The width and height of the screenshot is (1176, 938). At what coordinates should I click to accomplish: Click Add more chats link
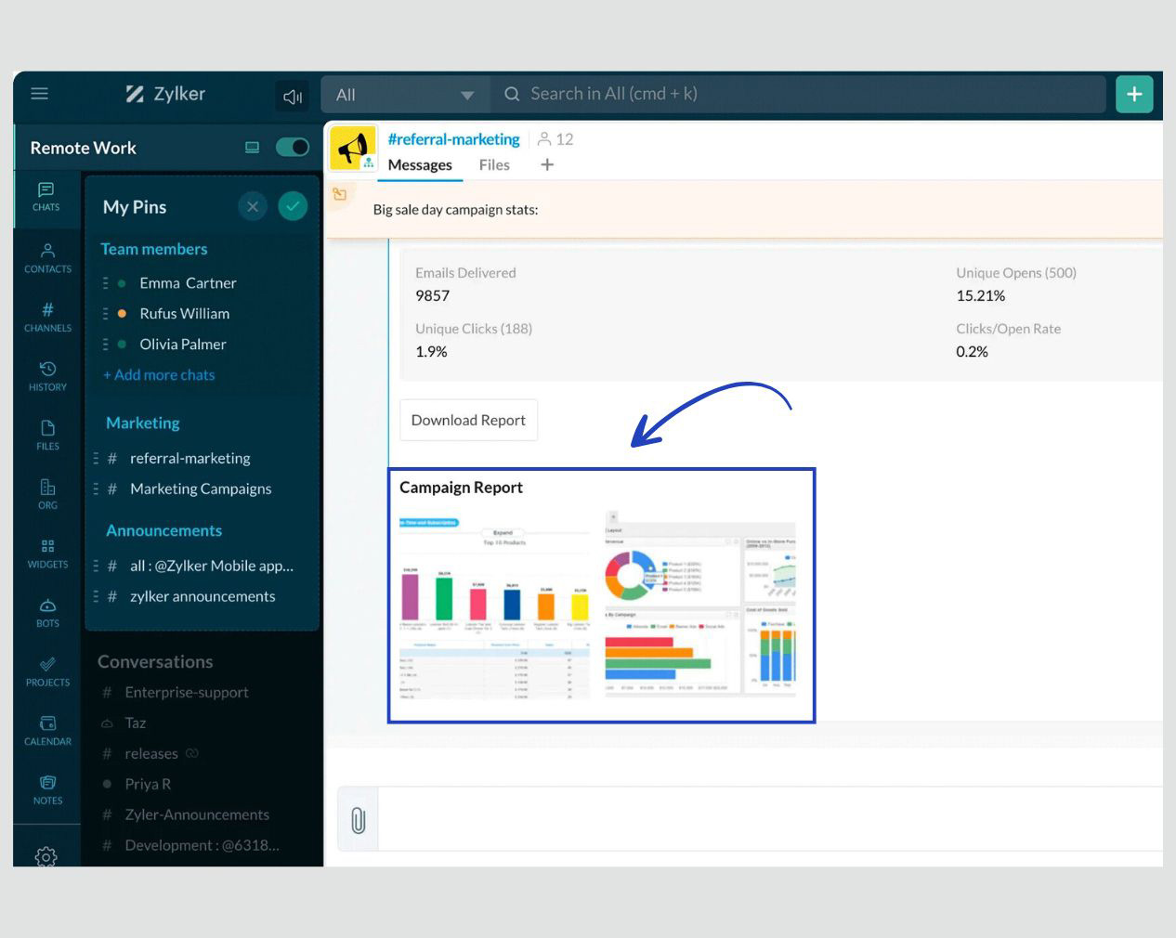pos(159,375)
